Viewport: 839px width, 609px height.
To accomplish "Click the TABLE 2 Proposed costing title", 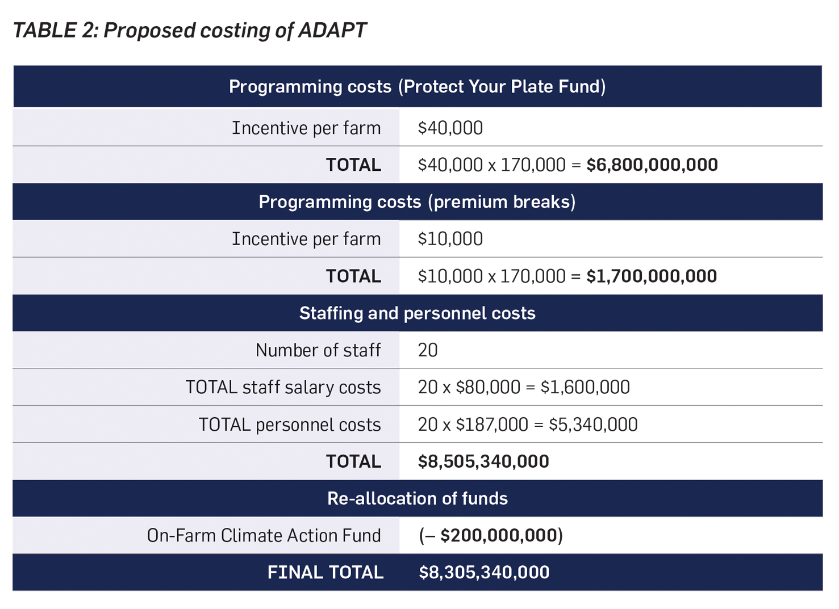I will click(190, 30).
